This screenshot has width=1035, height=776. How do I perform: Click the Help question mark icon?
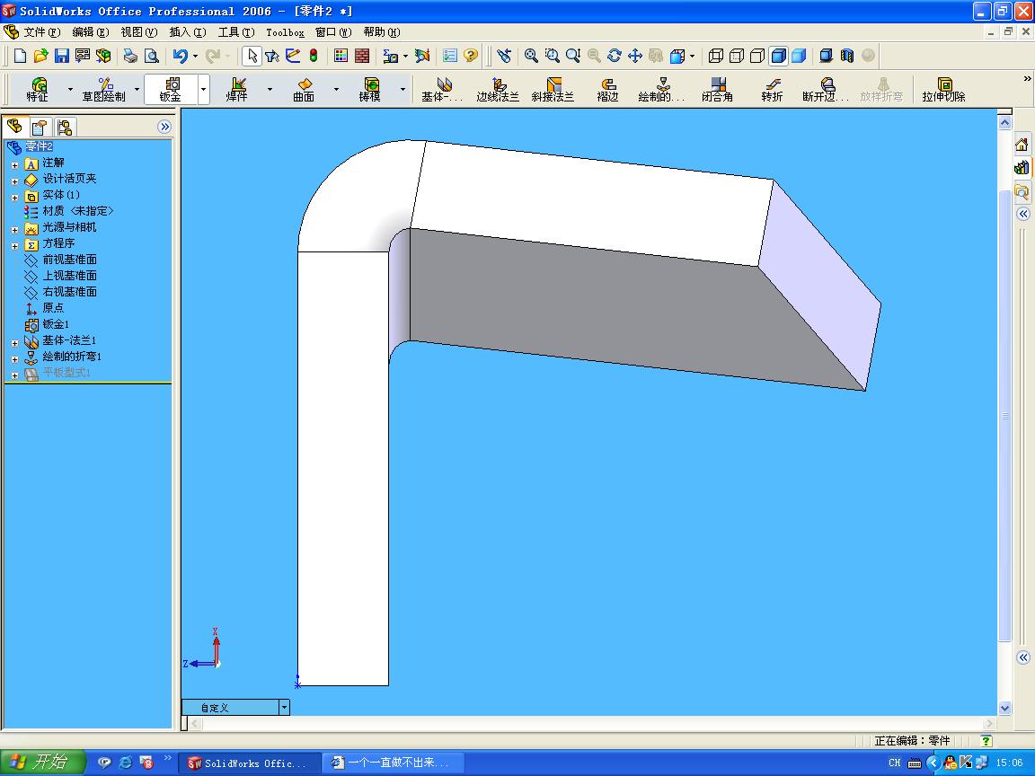[x=471, y=56]
